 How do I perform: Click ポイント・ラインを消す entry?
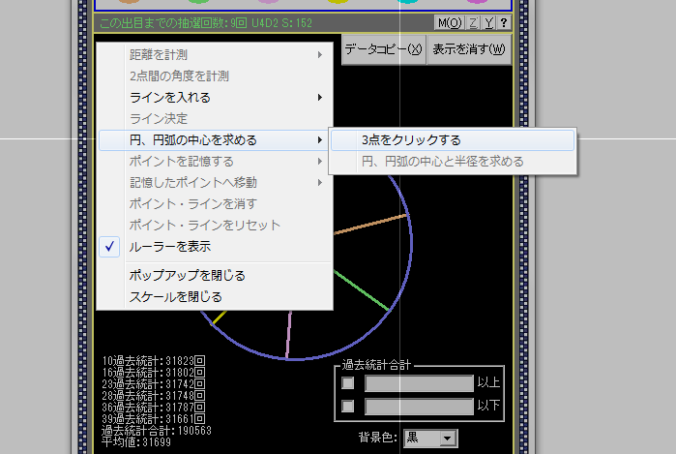(x=216, y=203)
